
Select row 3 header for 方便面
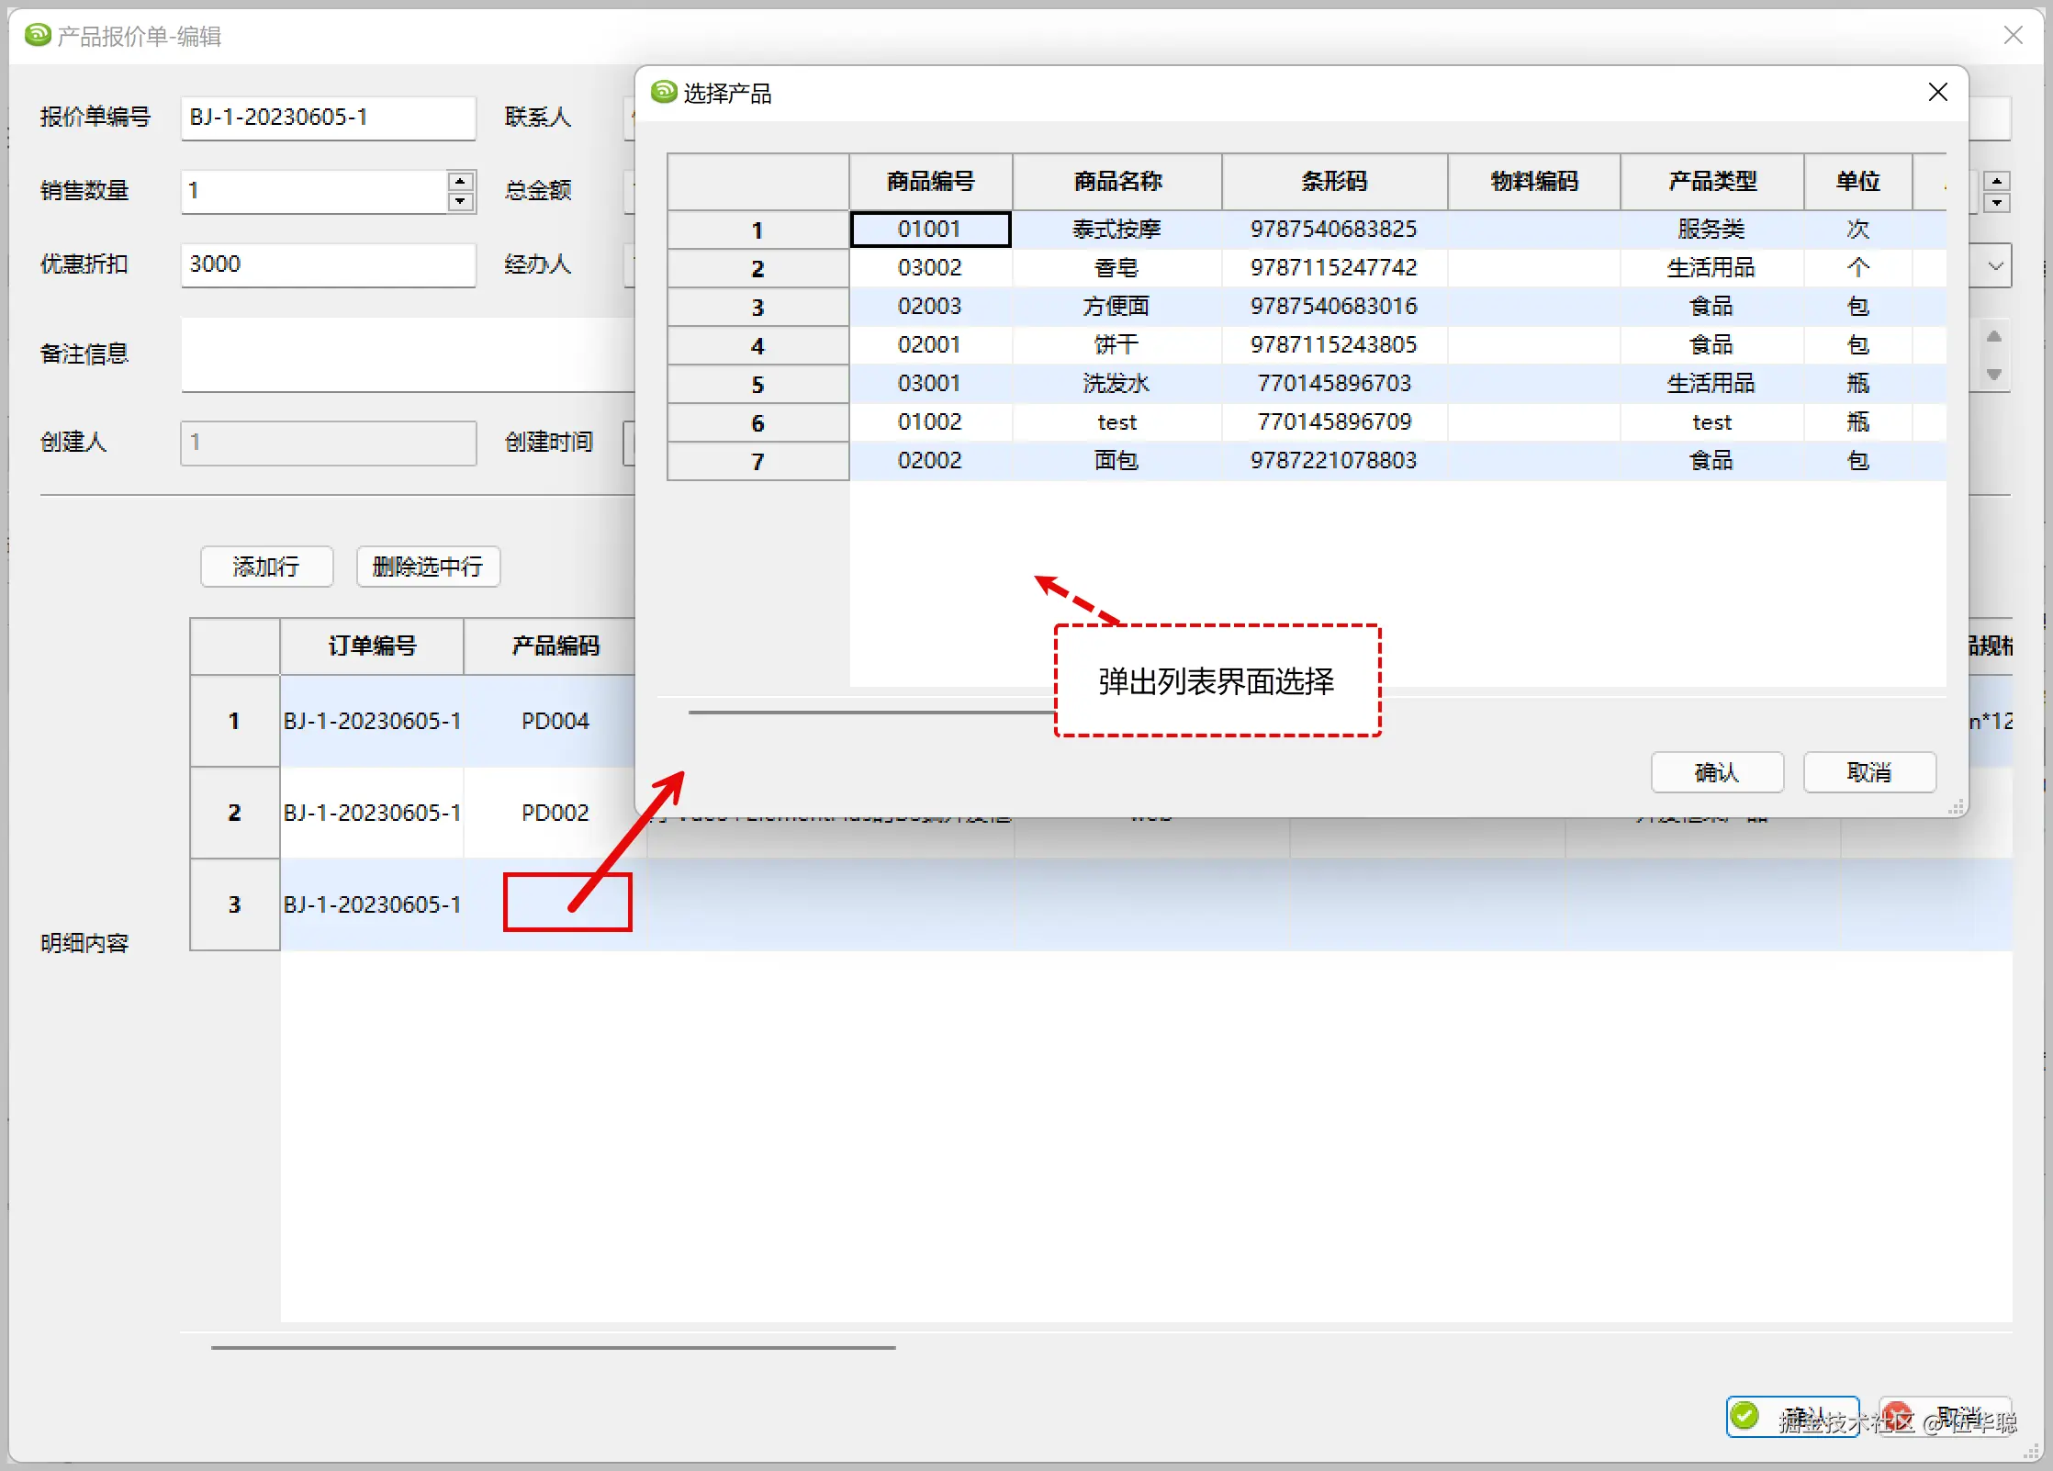pos(757,307)
